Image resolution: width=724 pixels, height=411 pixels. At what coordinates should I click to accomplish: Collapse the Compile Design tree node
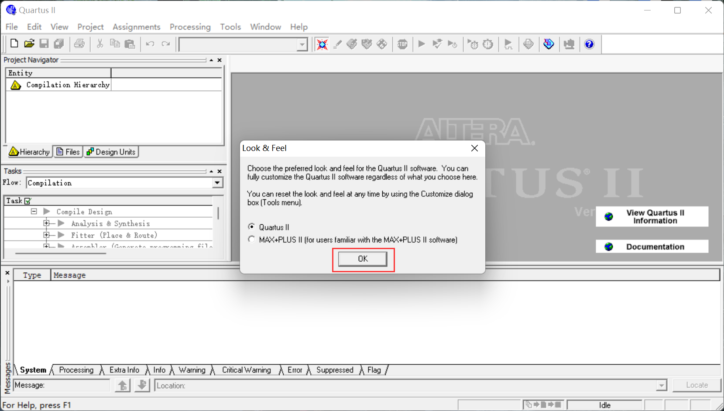[34, 211]
